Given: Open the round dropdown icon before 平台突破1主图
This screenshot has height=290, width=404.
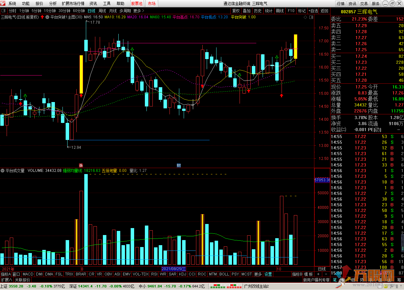Looking at the screenshot, I should click(47, 17).
